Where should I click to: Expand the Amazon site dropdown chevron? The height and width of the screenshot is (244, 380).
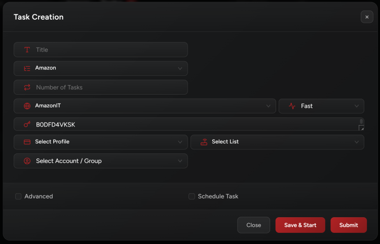click(x=180, y=68)
